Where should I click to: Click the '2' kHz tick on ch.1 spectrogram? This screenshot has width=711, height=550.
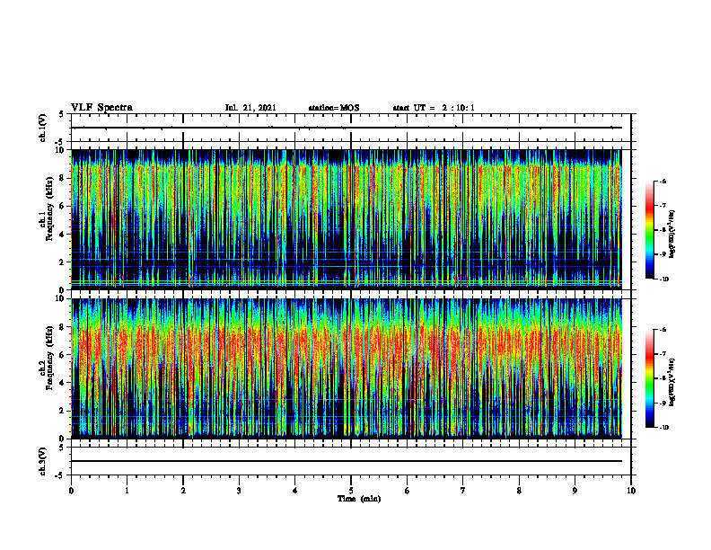coord(63,262)
